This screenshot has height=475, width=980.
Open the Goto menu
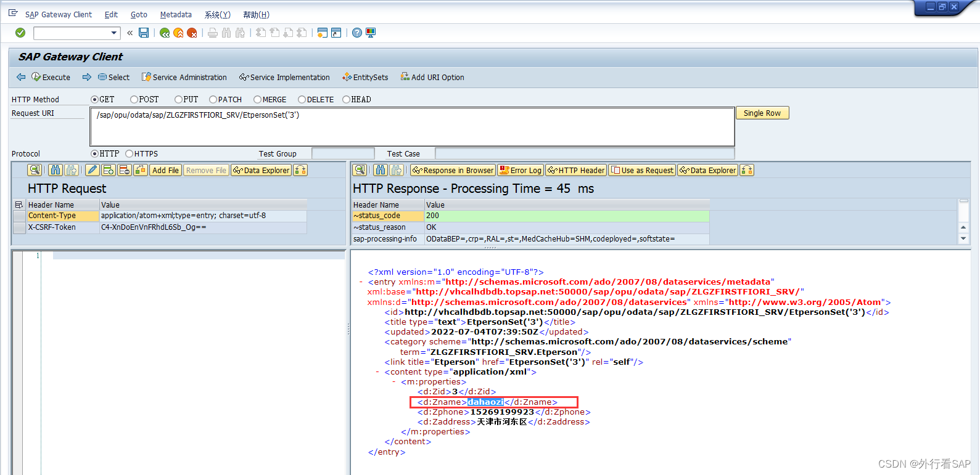tap(139, 15)
